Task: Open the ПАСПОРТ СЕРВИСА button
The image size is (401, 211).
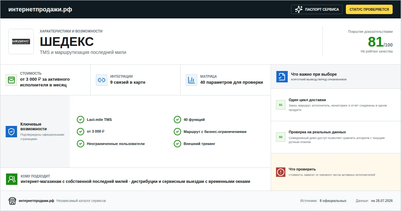Action: [317, 9]
